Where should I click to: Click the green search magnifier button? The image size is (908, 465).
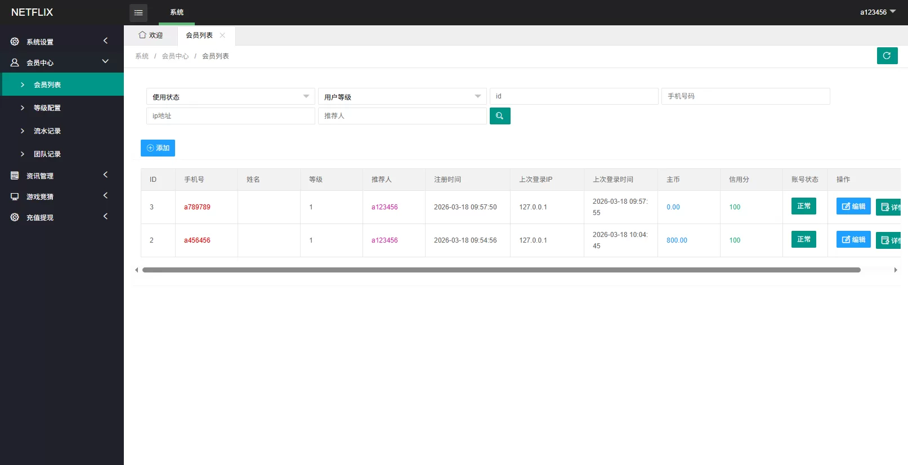[499, 116]
